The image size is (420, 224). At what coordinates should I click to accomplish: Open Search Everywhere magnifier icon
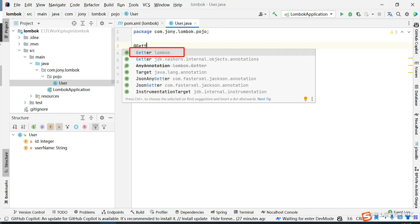pyautogui.click(x=398, y=14)
